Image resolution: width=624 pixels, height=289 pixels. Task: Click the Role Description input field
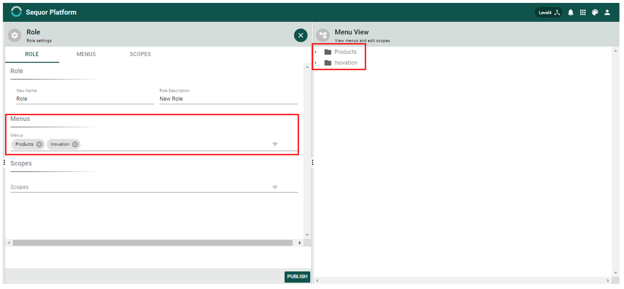[228, 99]
